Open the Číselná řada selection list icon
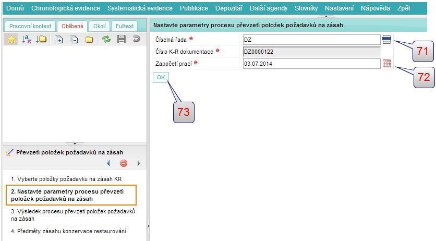Image resolution: width=436 pixels, height=241 pixels. 386,40
